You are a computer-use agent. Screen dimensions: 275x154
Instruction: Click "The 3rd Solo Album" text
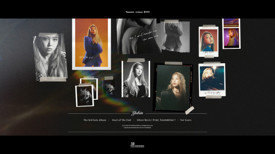pos(95,120)
